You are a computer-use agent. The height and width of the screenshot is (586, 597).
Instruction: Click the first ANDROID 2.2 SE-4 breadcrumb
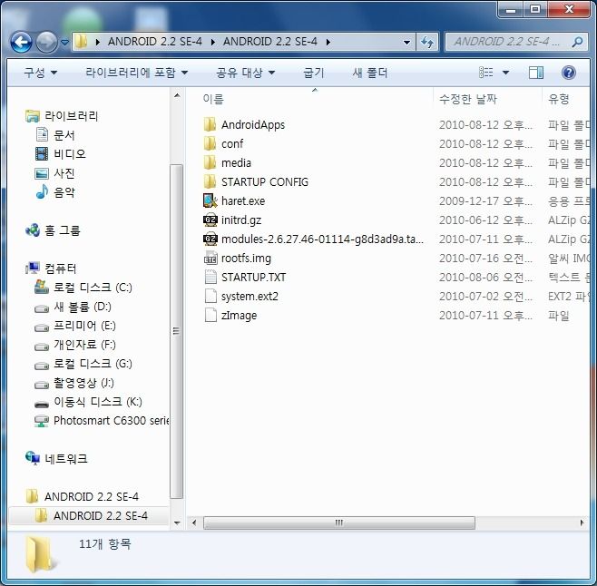[155, 41]
